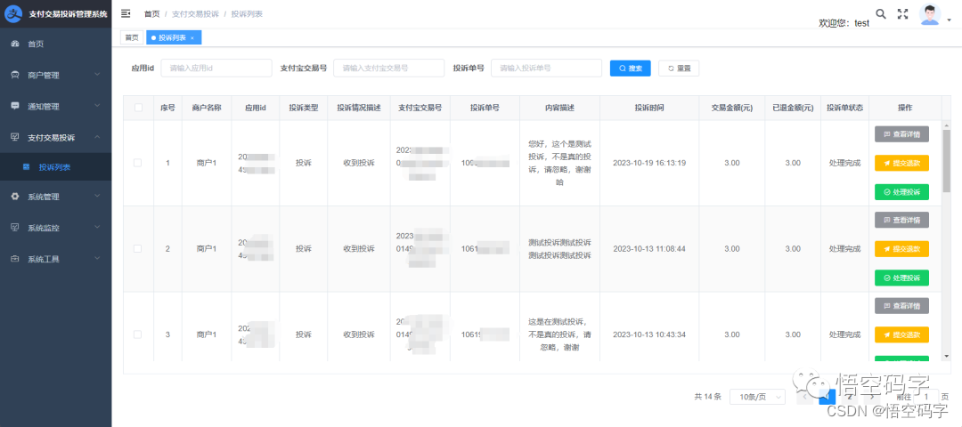Viewport: 962px width, 427px height.
Task: Click the user avatar image
Action: 930,14
